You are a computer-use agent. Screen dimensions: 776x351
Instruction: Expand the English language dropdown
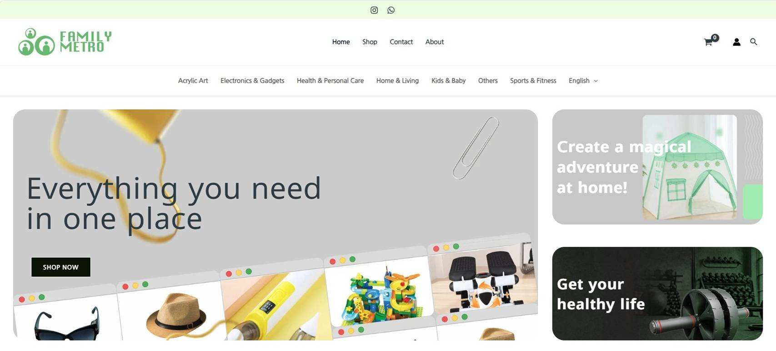click(583, 81)
